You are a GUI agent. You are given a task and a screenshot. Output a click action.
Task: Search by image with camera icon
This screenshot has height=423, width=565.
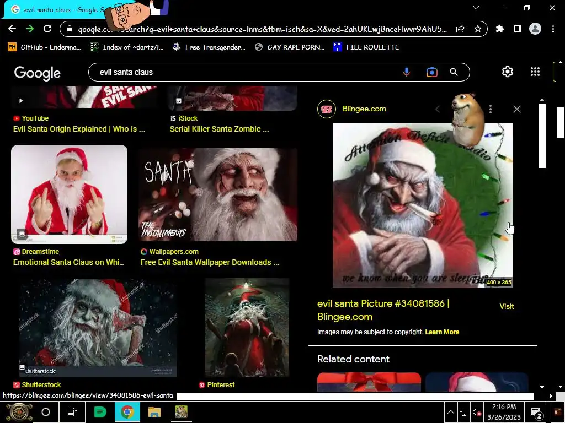coord(431,72)
